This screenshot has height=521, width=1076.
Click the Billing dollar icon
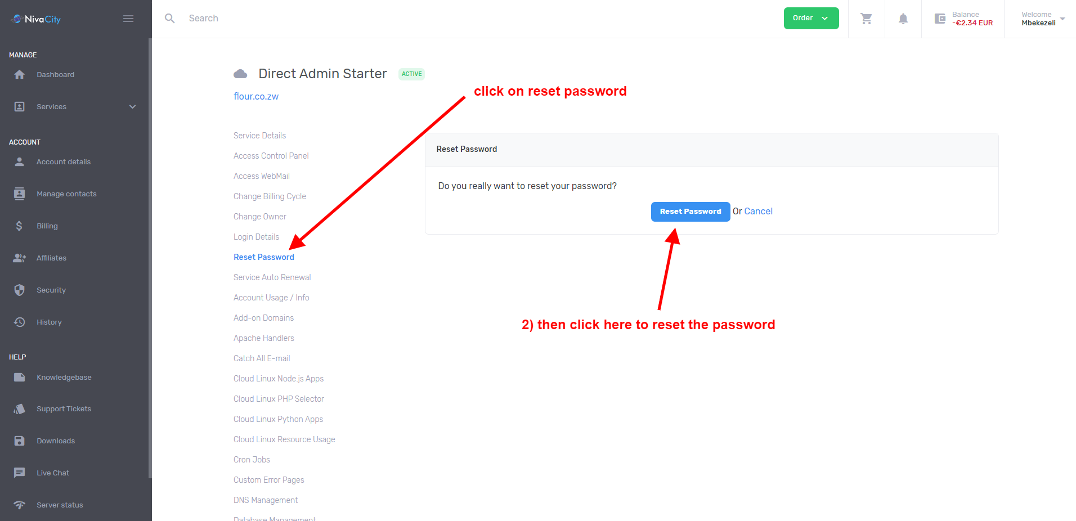coord(19,226)
